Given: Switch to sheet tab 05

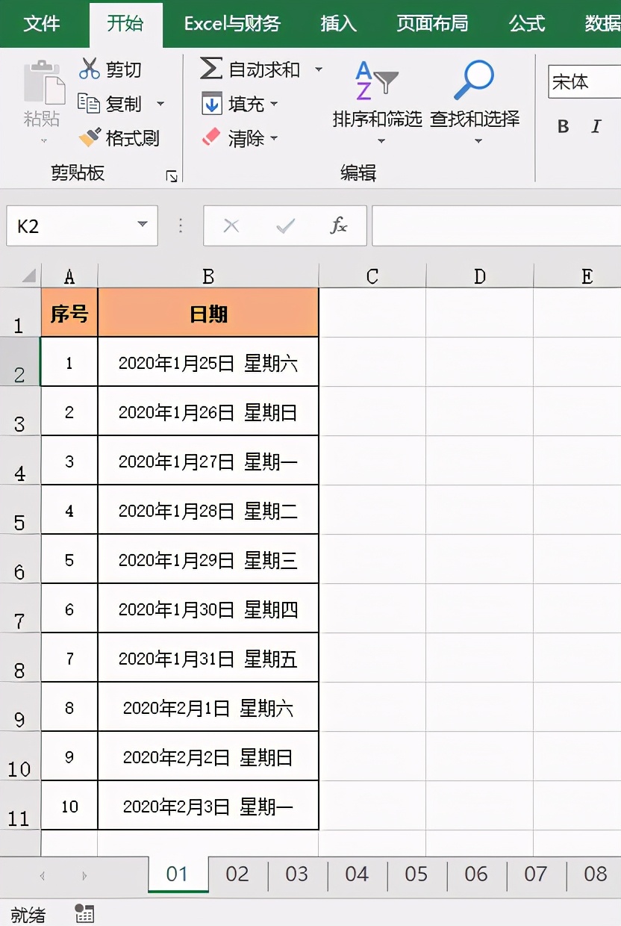Looking at the screenshot, I should [x=416, y=874].
